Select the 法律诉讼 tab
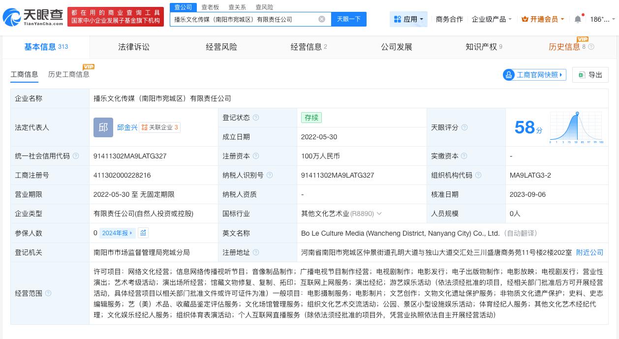Screen dimensions: 619x339 click(134, 47)
